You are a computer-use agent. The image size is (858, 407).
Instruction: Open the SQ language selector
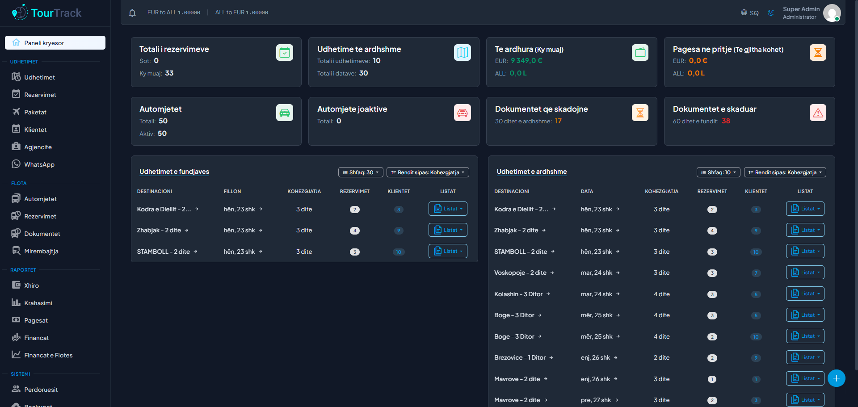pos(749,13)
